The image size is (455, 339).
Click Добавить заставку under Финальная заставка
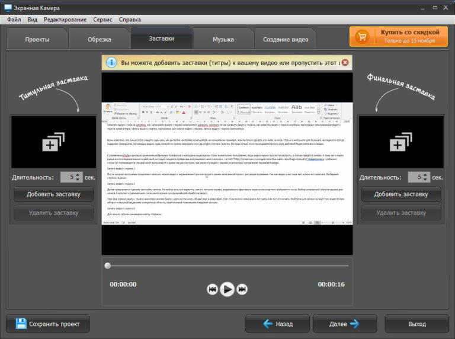tap(401, 194)
